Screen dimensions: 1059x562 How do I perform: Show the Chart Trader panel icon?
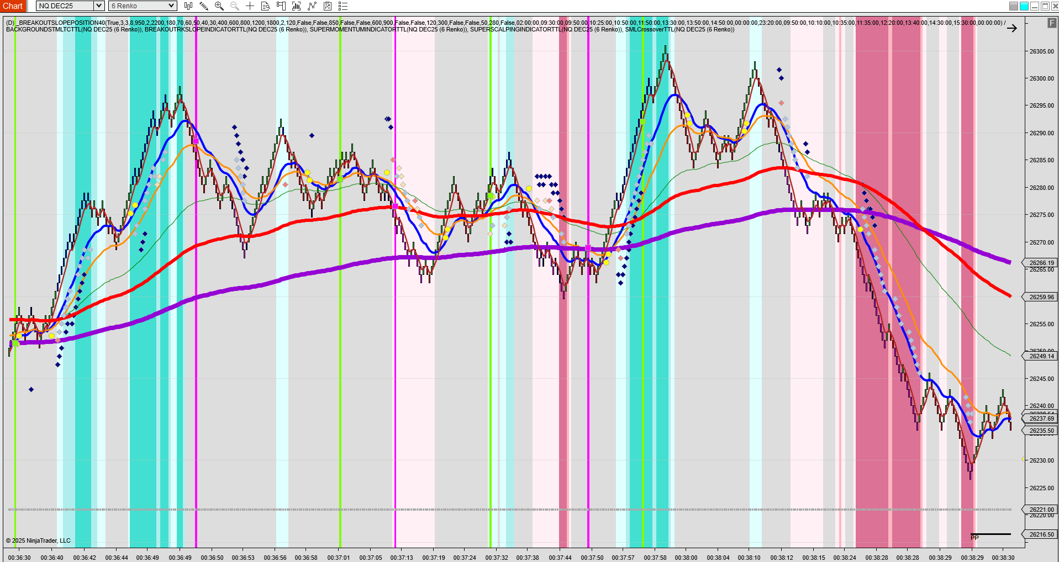click(281, 6)
